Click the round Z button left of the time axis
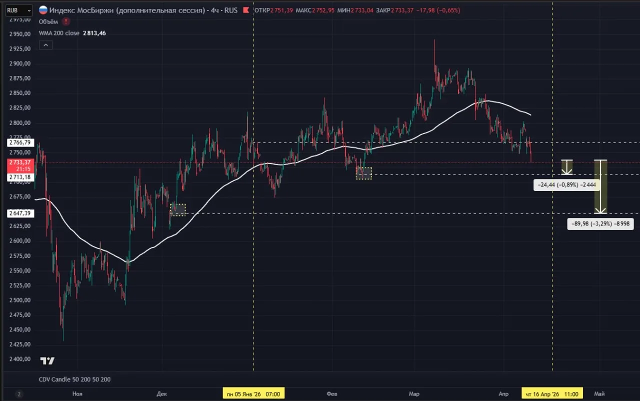The image size is (640, 401). tap(19, 394)
